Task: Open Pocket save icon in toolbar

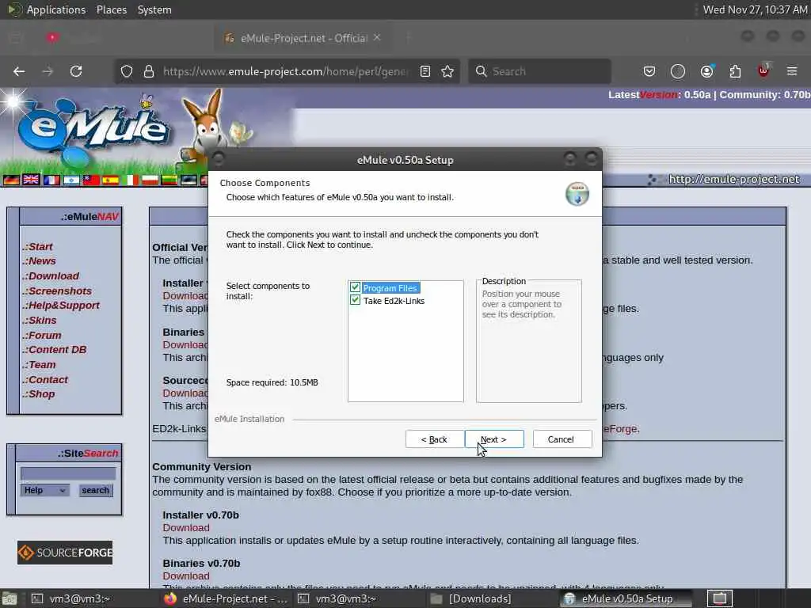Action: click(x=649, y=71)
